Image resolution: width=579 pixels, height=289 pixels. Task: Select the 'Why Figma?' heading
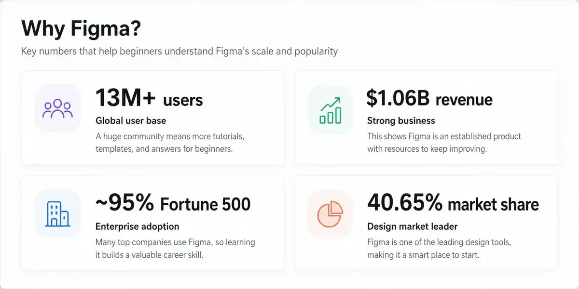81,29
